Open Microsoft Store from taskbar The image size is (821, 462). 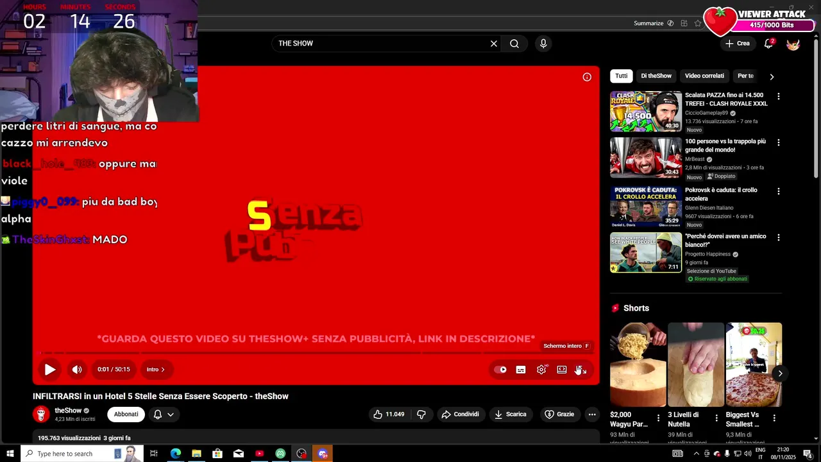click(x=217, y=454)
